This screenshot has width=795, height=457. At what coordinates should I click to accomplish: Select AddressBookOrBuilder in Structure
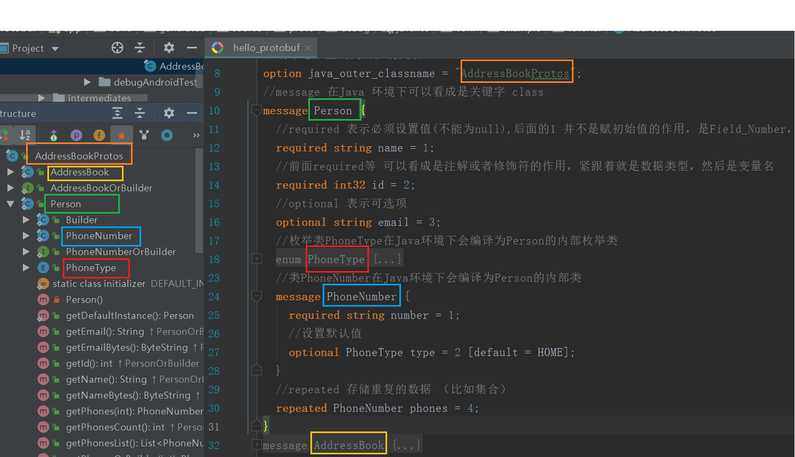click(x=101, y=188)
